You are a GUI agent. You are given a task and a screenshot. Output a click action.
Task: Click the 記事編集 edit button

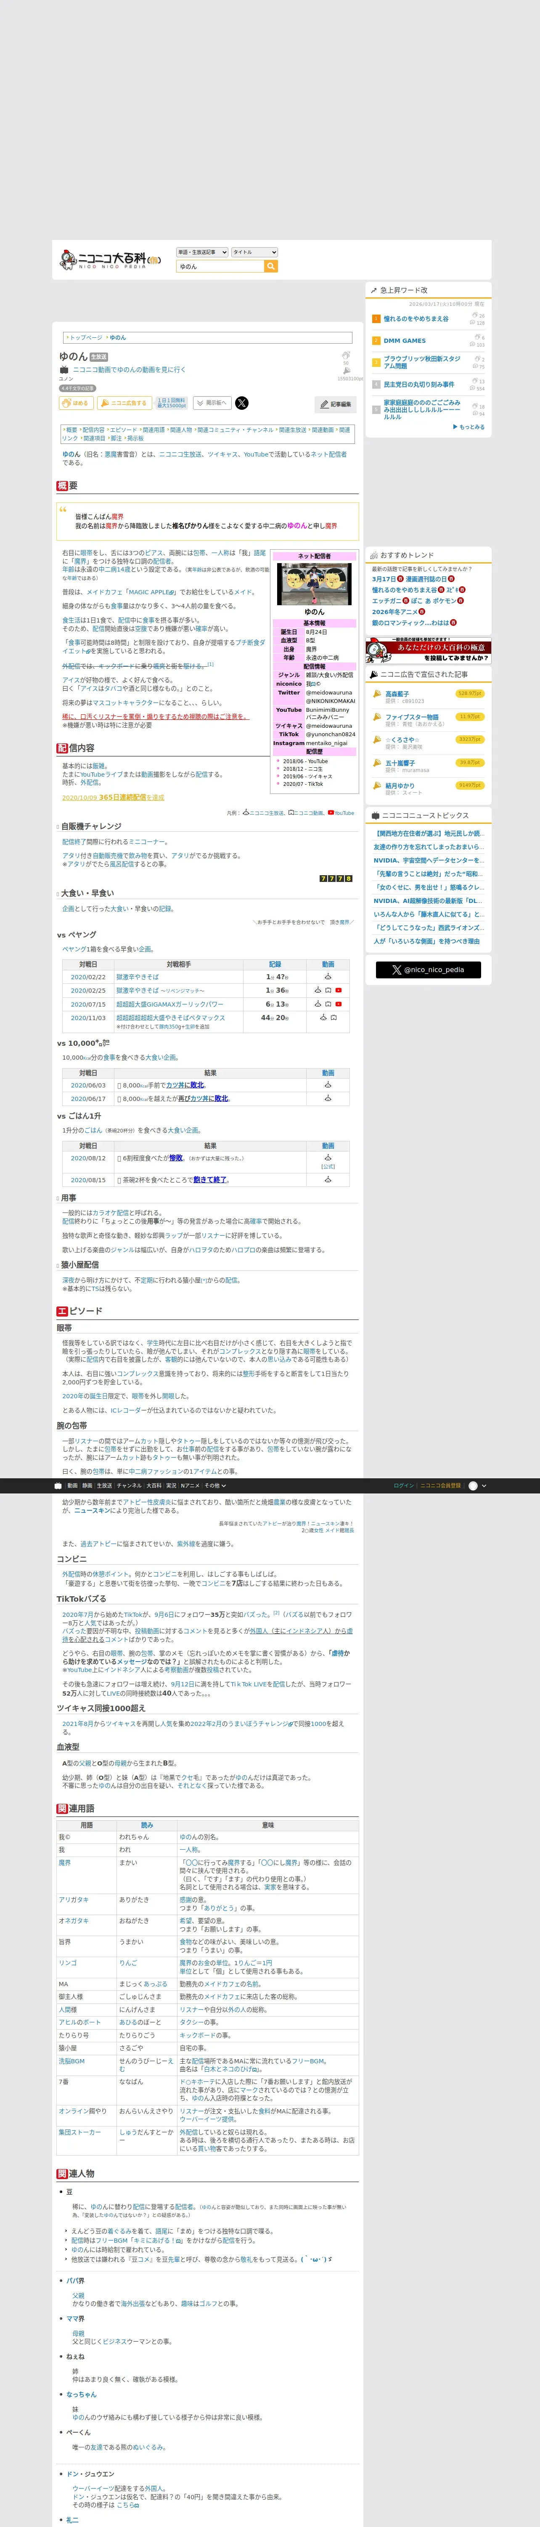click(336, 404)
